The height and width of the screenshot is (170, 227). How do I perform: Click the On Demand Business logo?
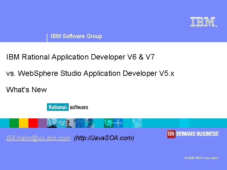(193, 134)
